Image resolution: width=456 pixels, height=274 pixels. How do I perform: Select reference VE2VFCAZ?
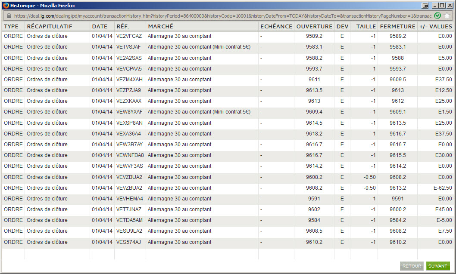[129, 36]
